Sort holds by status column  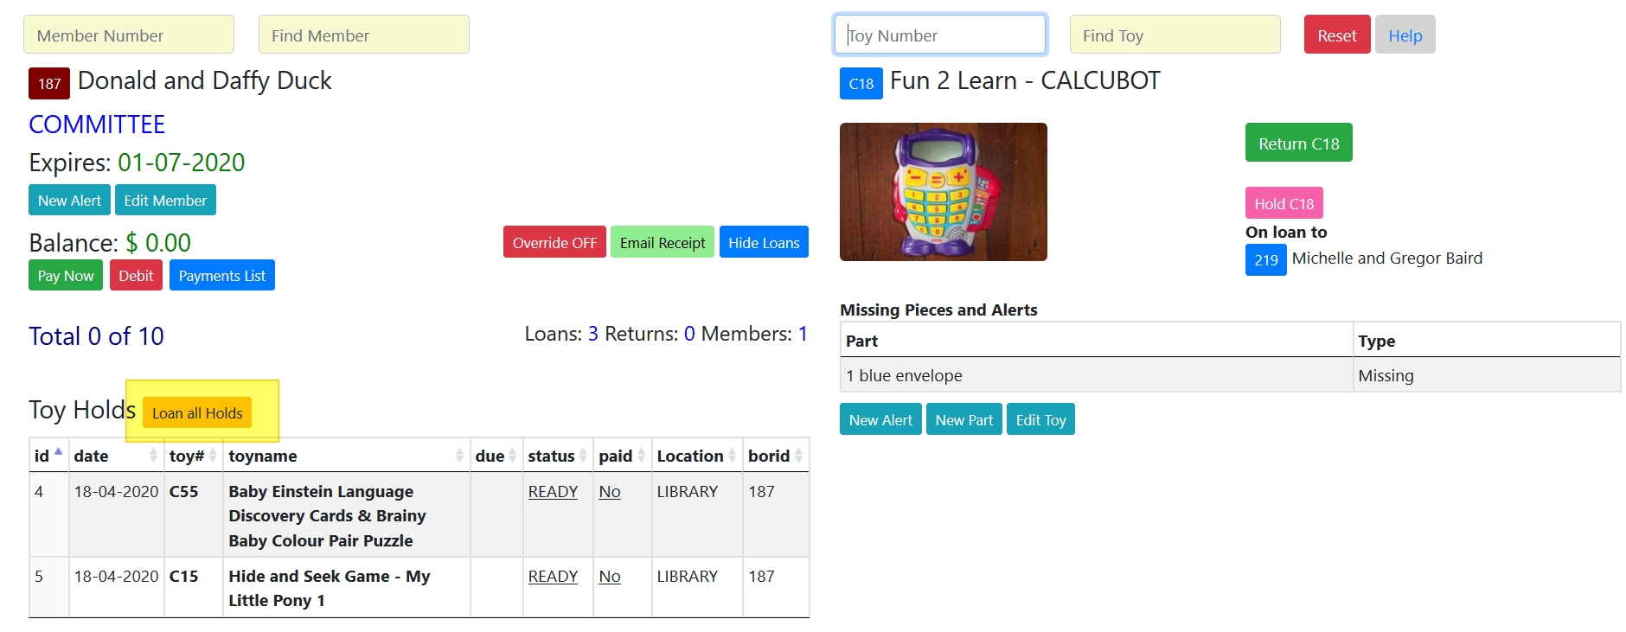click(583, 456)
